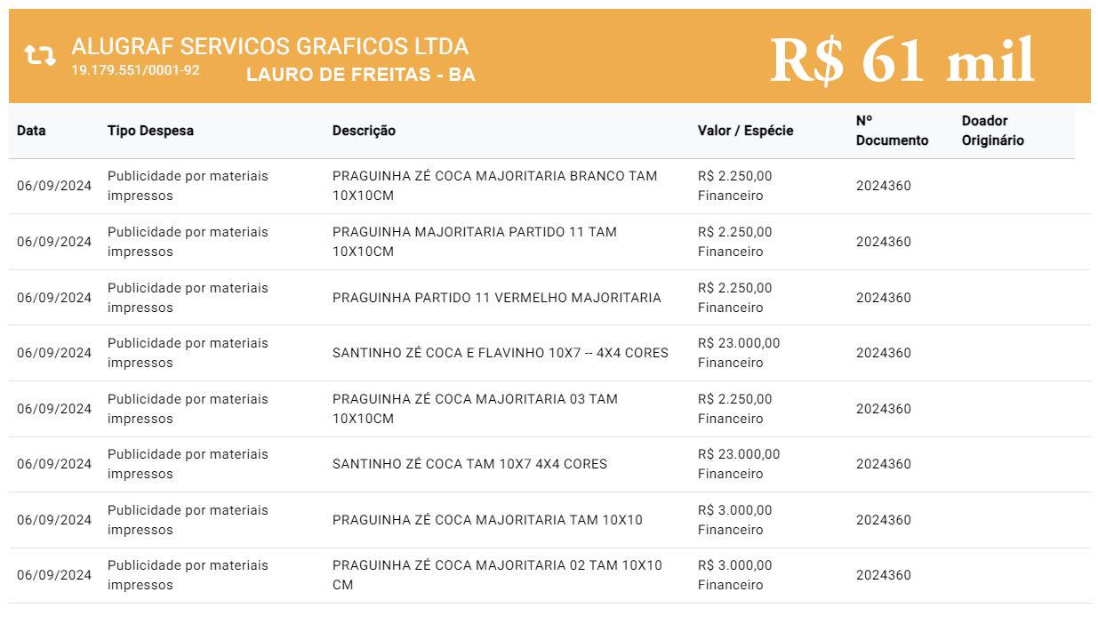
Task: Click the transfer arrows icon beside ALUGRAF
Action: click(39, 55)
